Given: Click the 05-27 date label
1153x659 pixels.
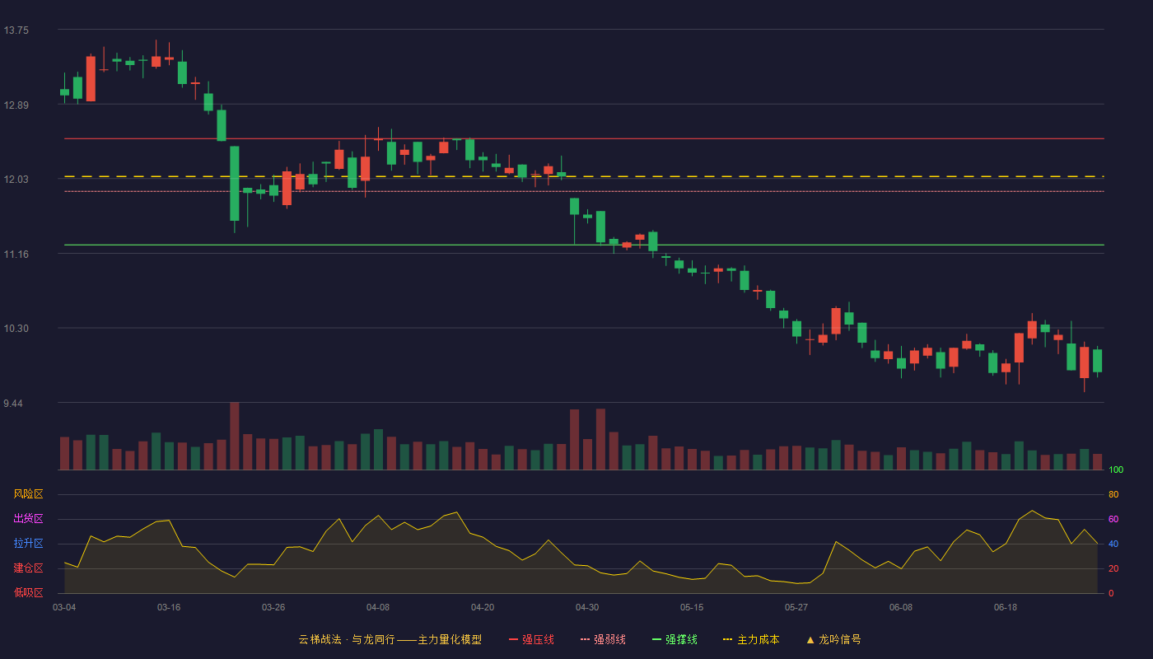Looking at the screenshot, I should (x=796, y=607).
